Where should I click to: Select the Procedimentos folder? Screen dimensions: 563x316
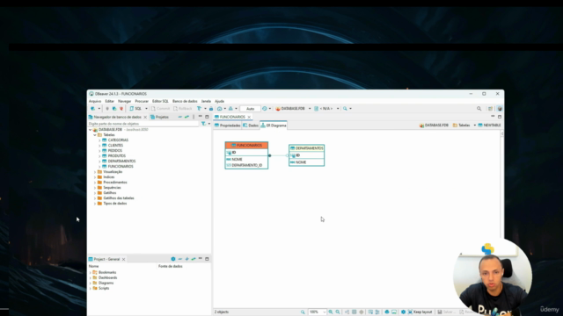[x=115, y=183]
